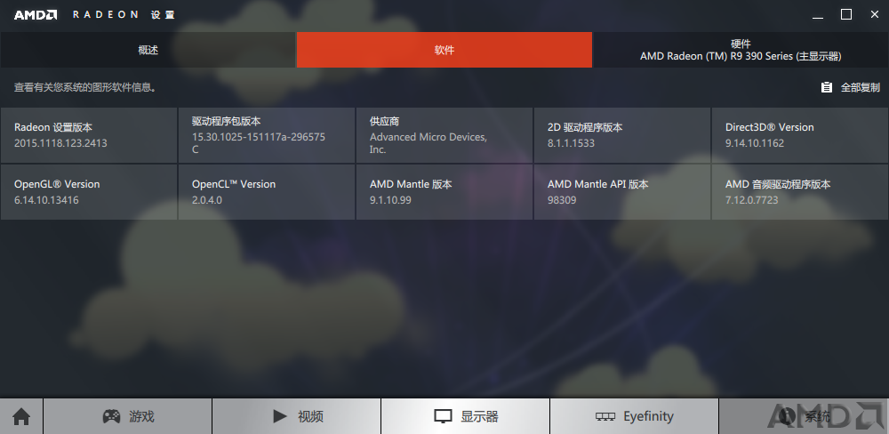Select the AMD 音频驱动程序版本 tile

pyautogui.click(x=800, y=192)
